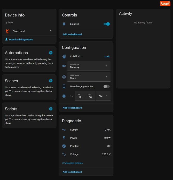Add Diagnostic entities to dashboard

tap(72, 172)
